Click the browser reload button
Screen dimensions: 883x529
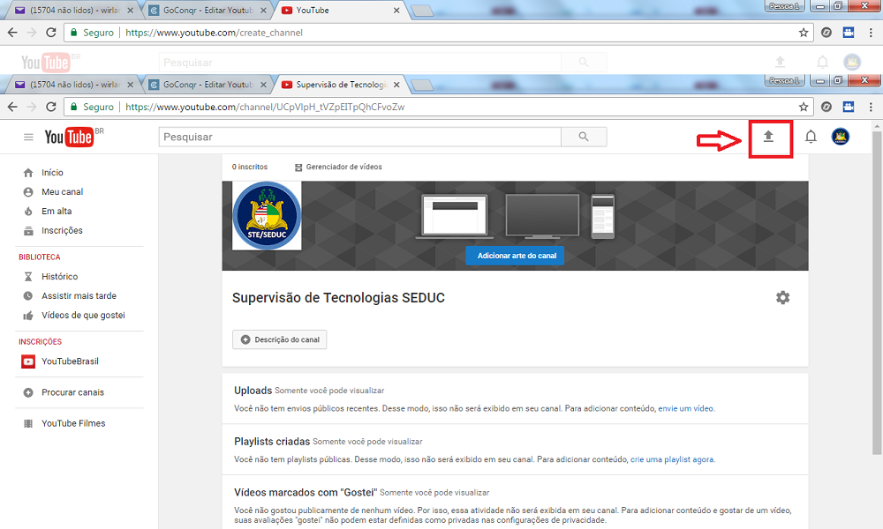pos(51,107)
